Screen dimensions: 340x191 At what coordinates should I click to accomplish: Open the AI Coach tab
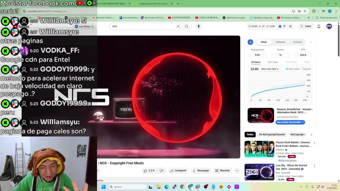click(297, 42)
